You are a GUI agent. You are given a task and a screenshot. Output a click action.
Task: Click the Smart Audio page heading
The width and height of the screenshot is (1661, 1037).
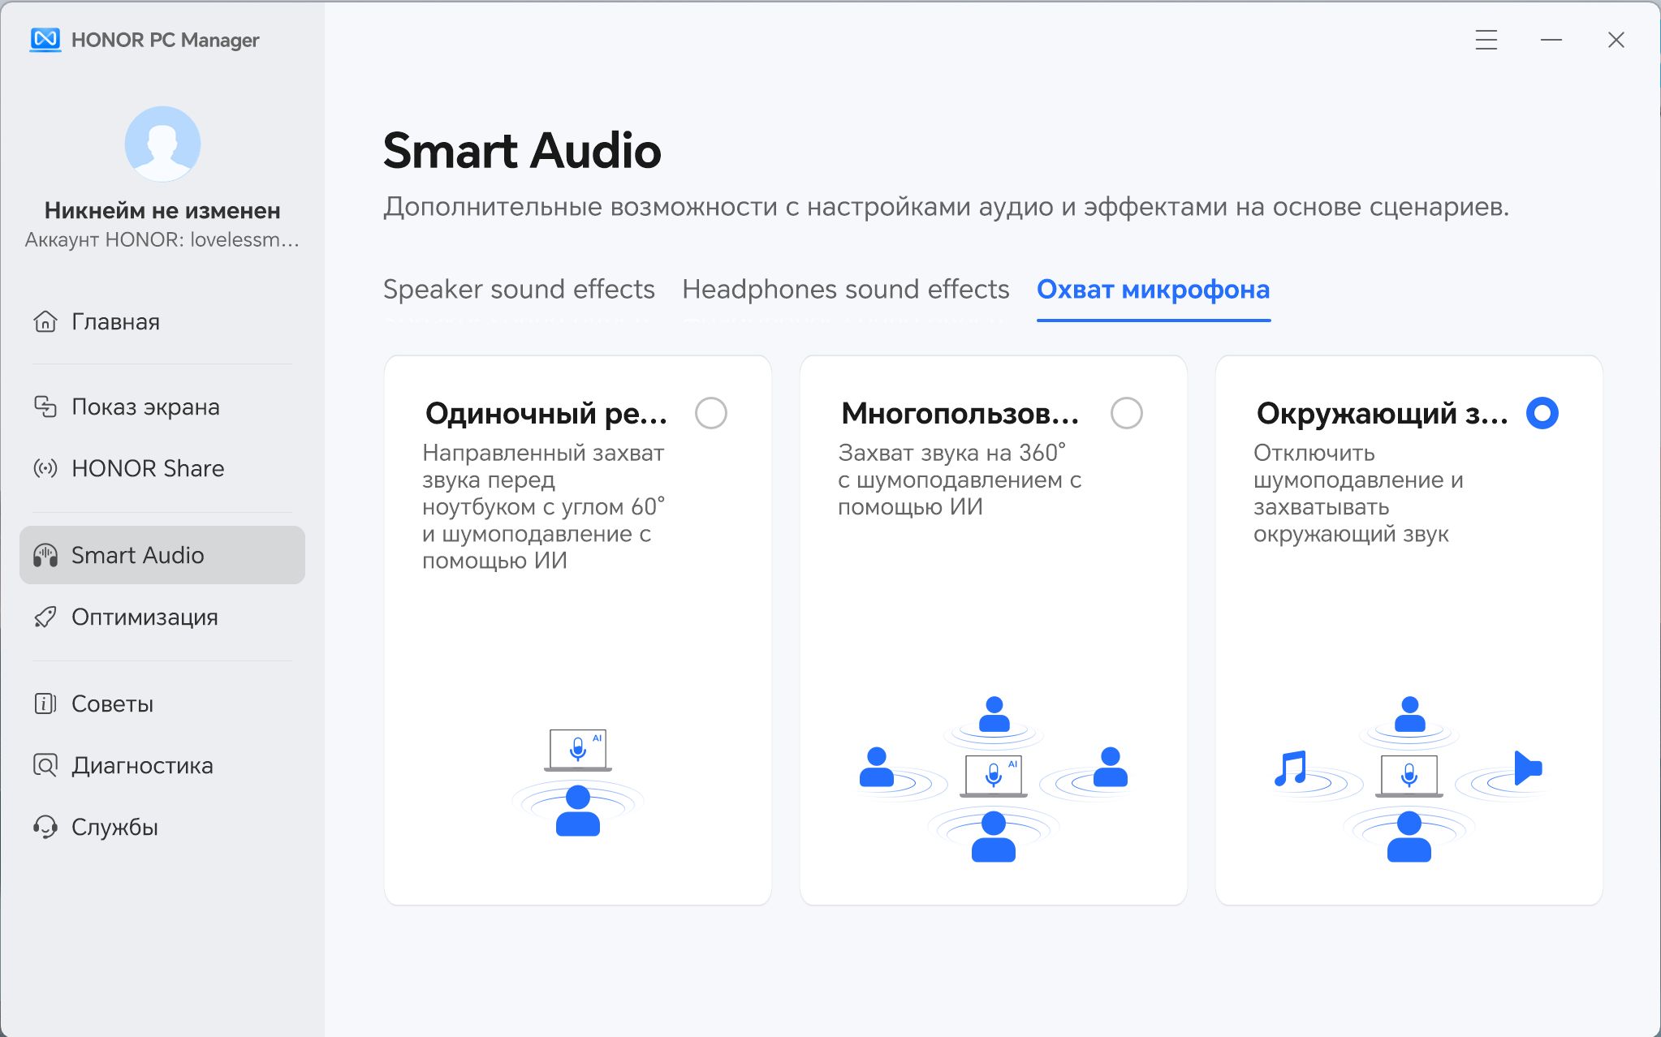click(x=522, y=151)
